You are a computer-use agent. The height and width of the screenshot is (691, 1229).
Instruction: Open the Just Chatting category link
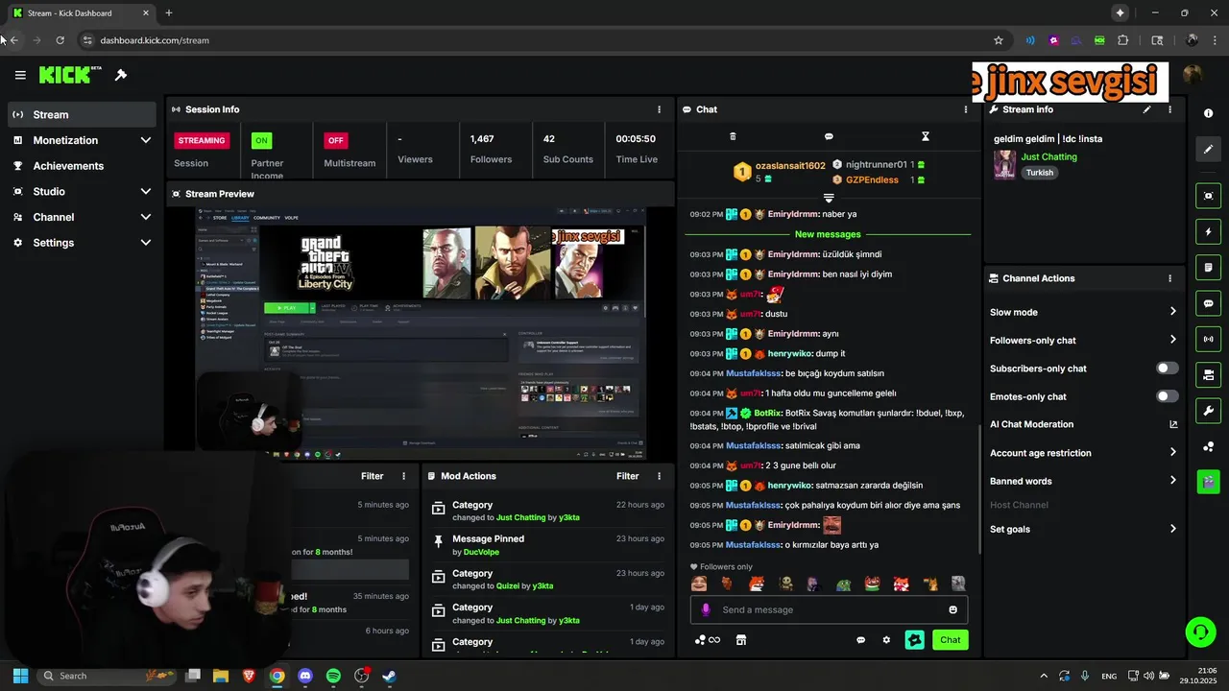coord(1048,156)
